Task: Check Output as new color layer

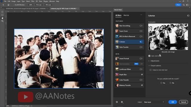Action: [x=150, y=70]
